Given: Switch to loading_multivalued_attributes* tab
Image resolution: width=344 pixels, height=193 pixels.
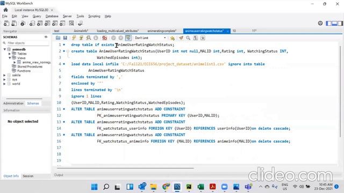Looking at the screenshot, I should [x=118, y=31].
